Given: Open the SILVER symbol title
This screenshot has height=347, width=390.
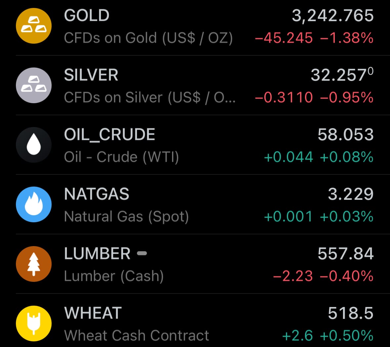Looking at the screenshot, I should 91,75.
